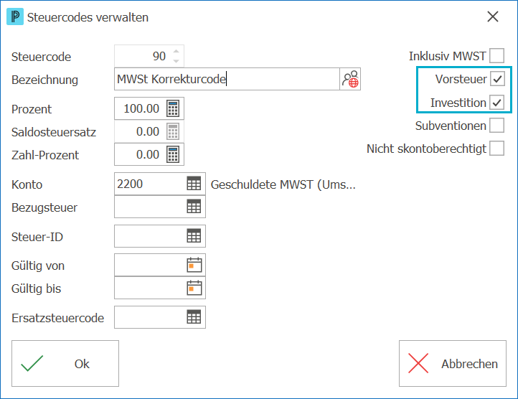Open calculator for Prozent field
Screen dimensions: 518x399
pos(173,108)
